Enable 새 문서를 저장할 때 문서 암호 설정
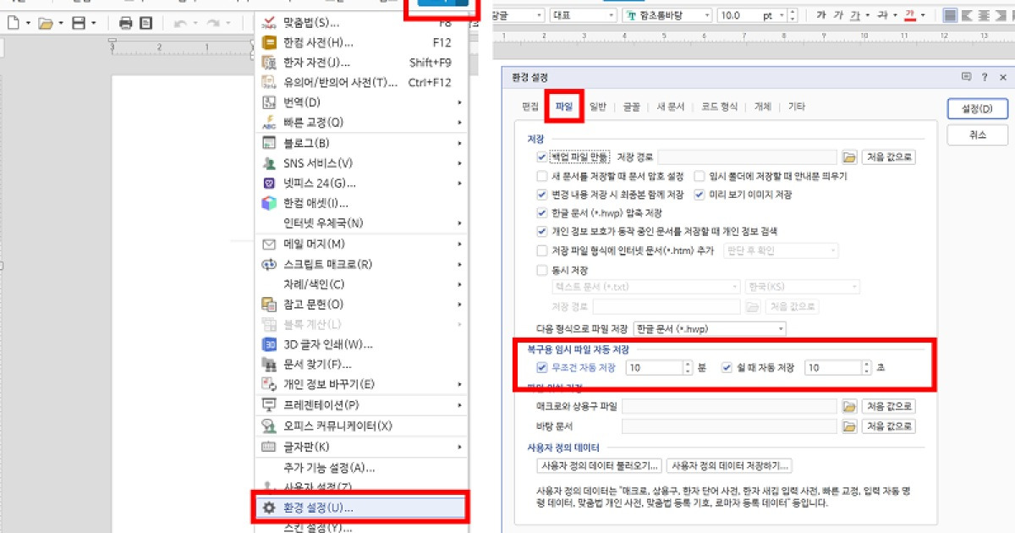 coord(542,177)
